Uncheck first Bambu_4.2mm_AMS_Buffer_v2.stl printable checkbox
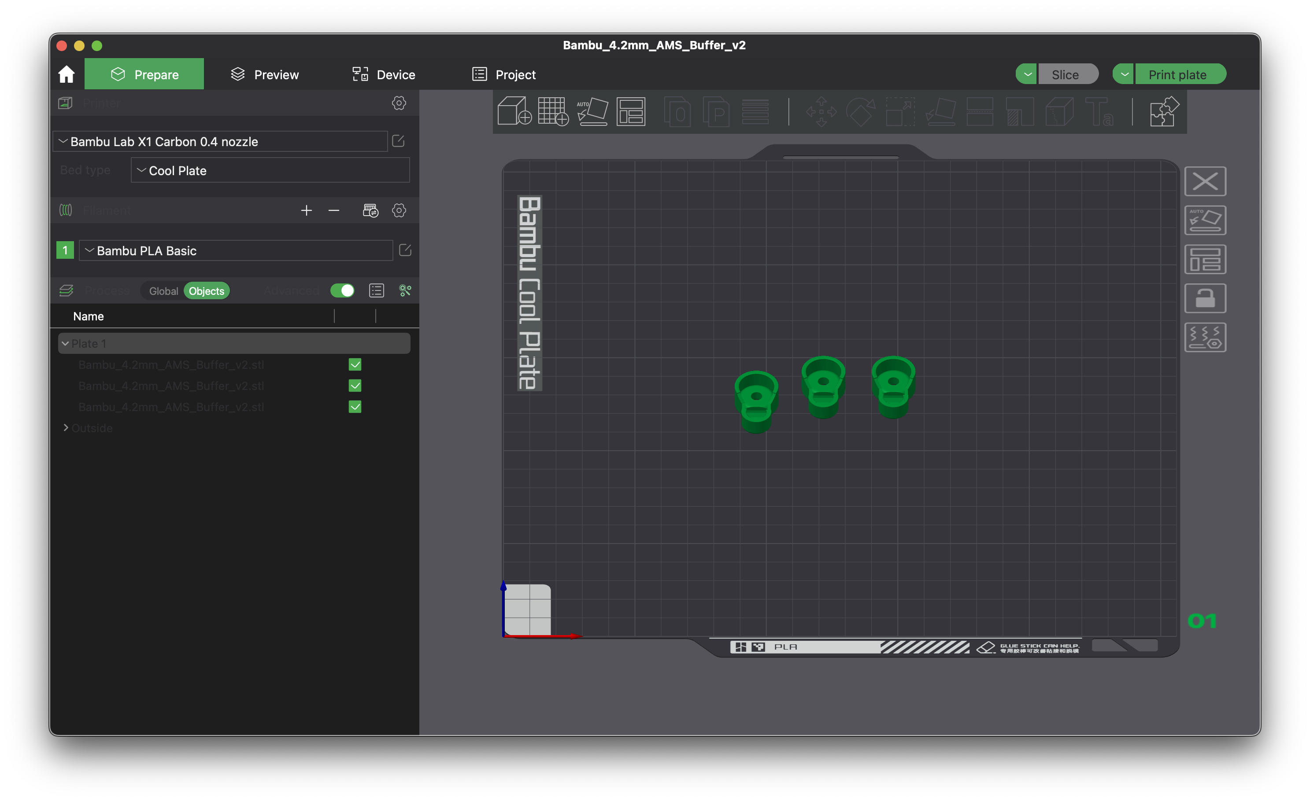Viewport: 1310px width, 801px height. [x=355, y=364]
